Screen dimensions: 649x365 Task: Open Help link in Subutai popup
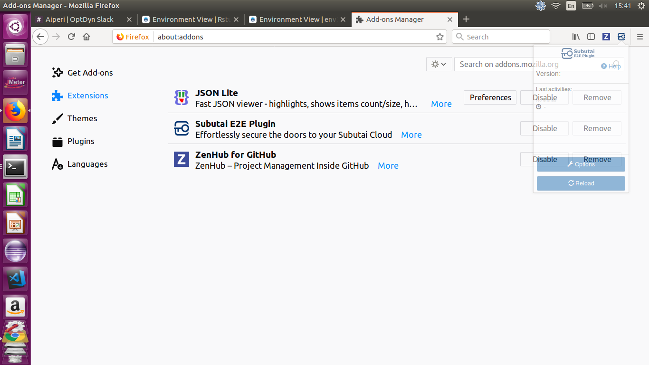click(611, 67)
